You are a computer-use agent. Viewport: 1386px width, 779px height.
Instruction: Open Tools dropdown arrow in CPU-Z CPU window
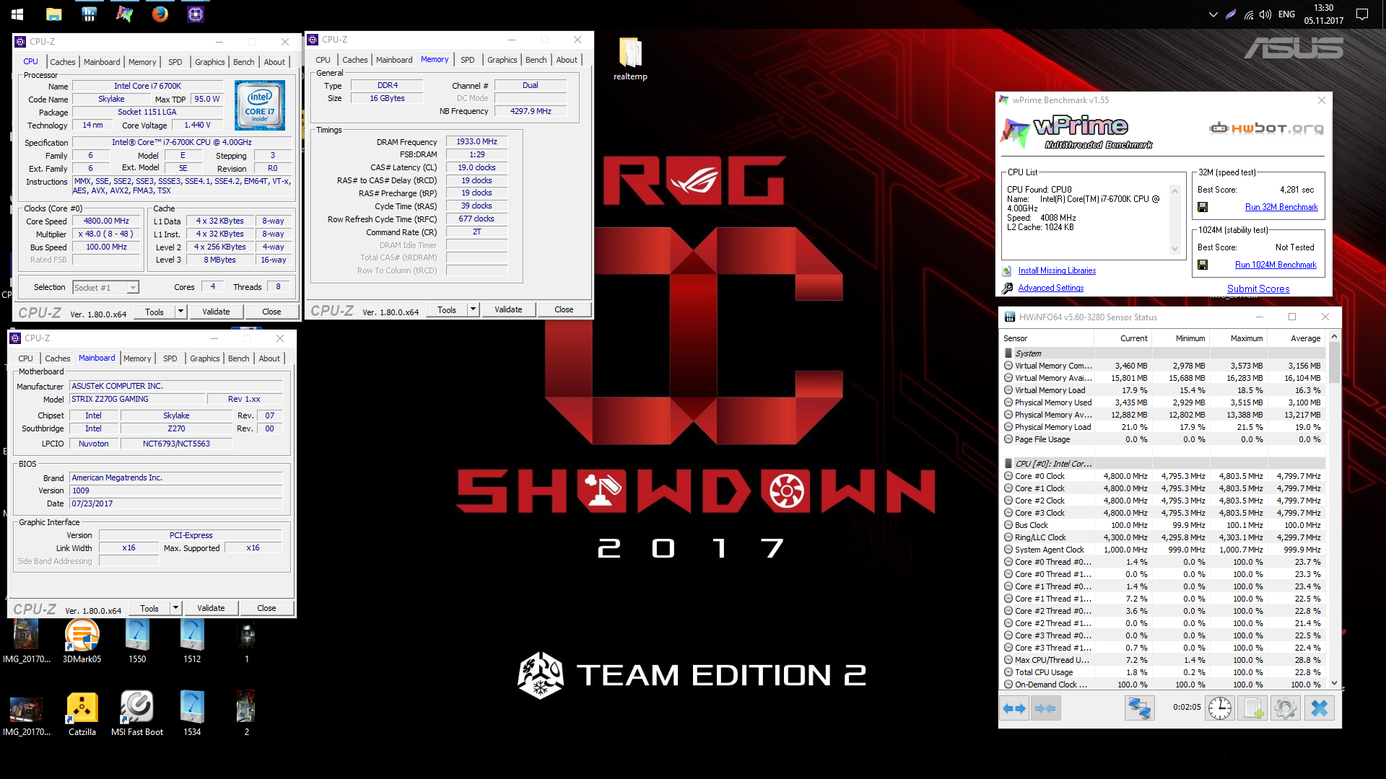coord(180,312)
